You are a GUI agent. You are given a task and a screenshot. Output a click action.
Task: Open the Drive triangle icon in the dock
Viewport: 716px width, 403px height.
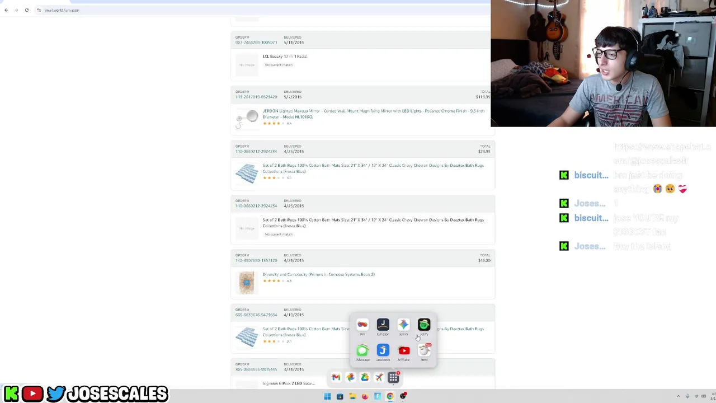tap(365, 378)
